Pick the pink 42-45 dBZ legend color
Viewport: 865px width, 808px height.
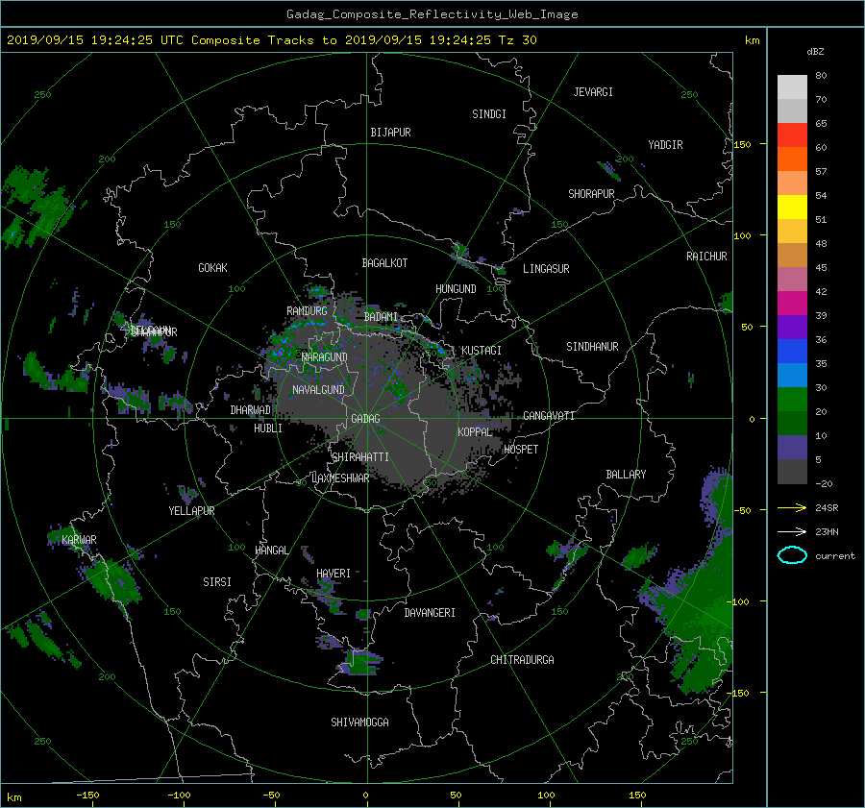click(792, 279)
